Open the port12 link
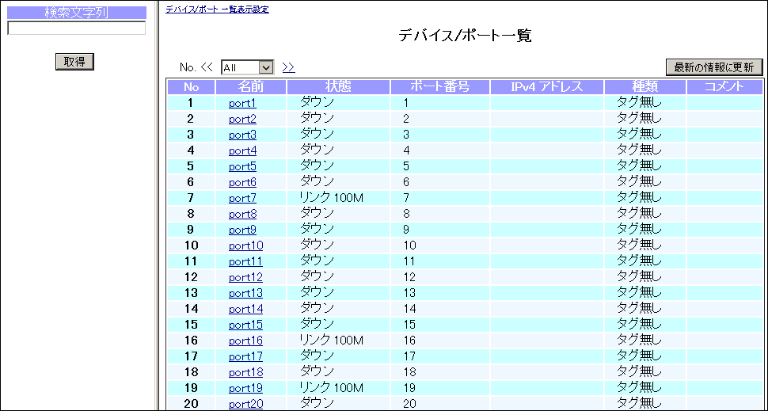The width and height of the screenshot is (768, 411). point(246,277)
